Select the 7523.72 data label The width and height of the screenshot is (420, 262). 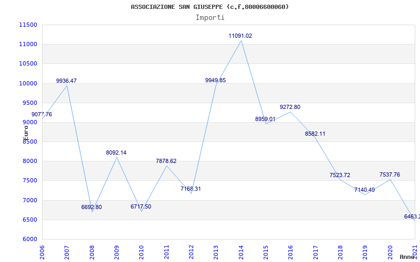340,175
